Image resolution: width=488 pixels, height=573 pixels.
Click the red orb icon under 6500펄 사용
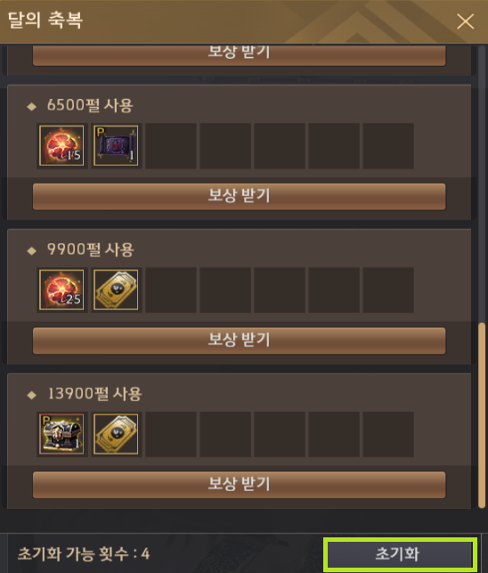pyautogui.click(x=61, y=145)
